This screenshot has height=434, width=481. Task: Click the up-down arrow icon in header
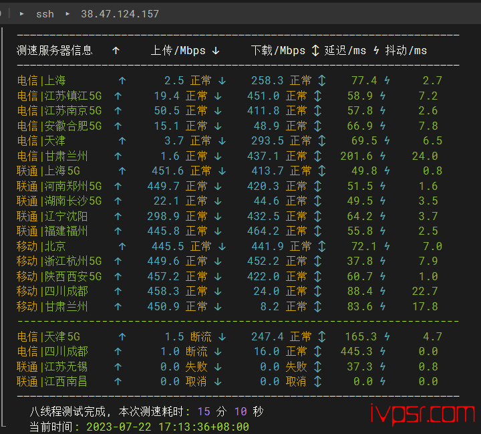coord(315,50)
